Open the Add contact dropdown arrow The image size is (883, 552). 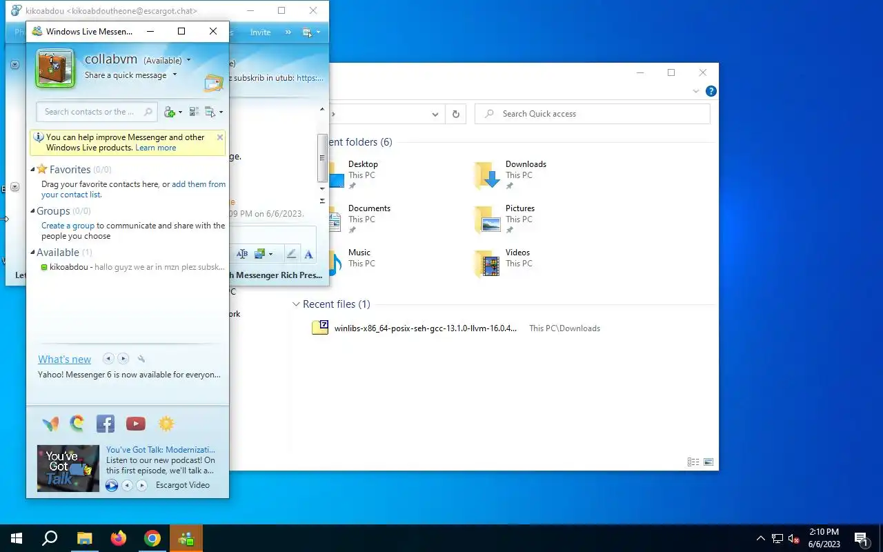click(x=180, y=112)
